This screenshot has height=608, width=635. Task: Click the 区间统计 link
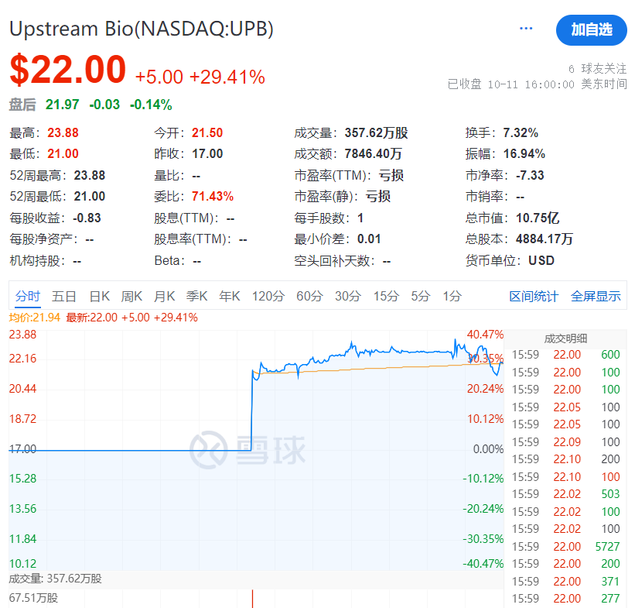534,296
